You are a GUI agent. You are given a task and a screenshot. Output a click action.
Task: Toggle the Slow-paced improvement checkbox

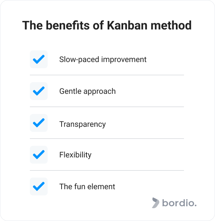[x=39, y=59]
